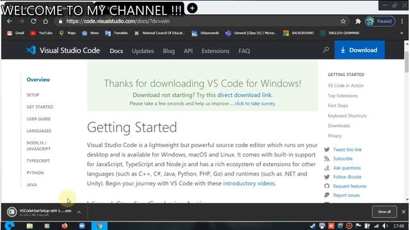The image size is (410, 230).
Task: Open the FAQ nav item
Action: 244,51
